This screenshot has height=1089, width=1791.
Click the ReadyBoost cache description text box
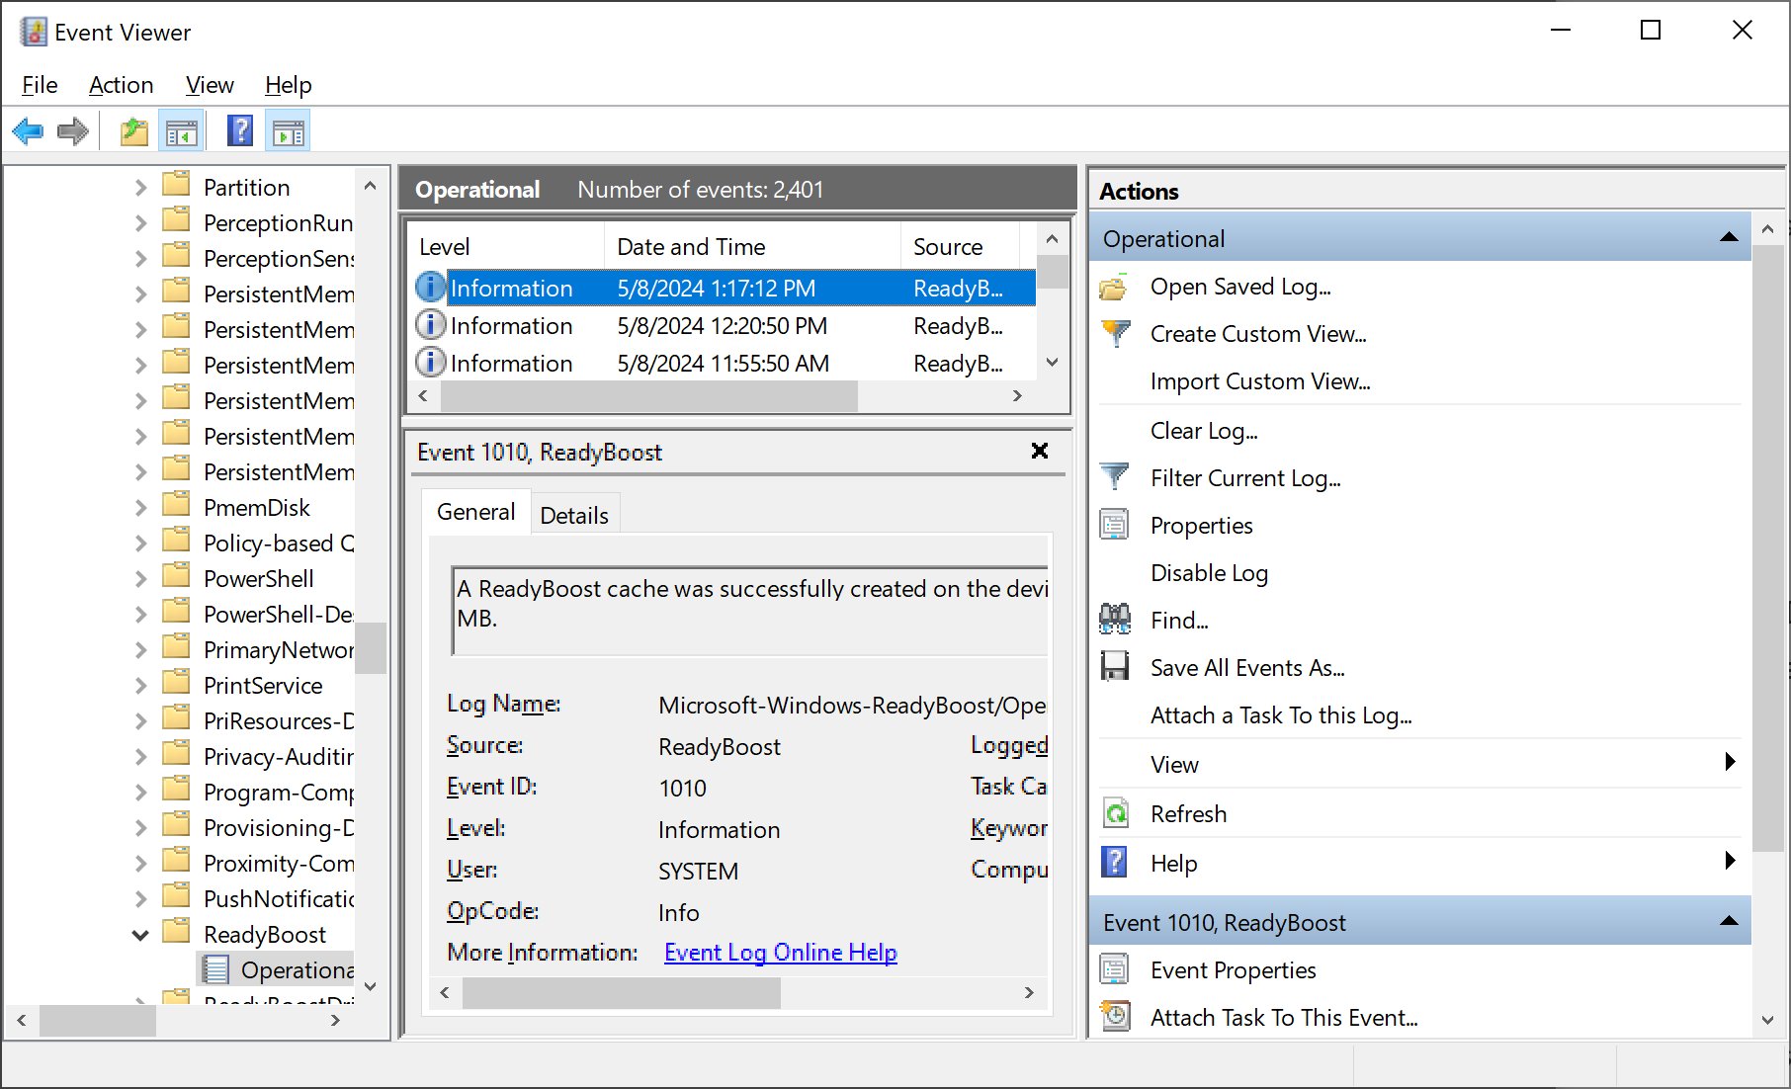(x=750, y=610)
